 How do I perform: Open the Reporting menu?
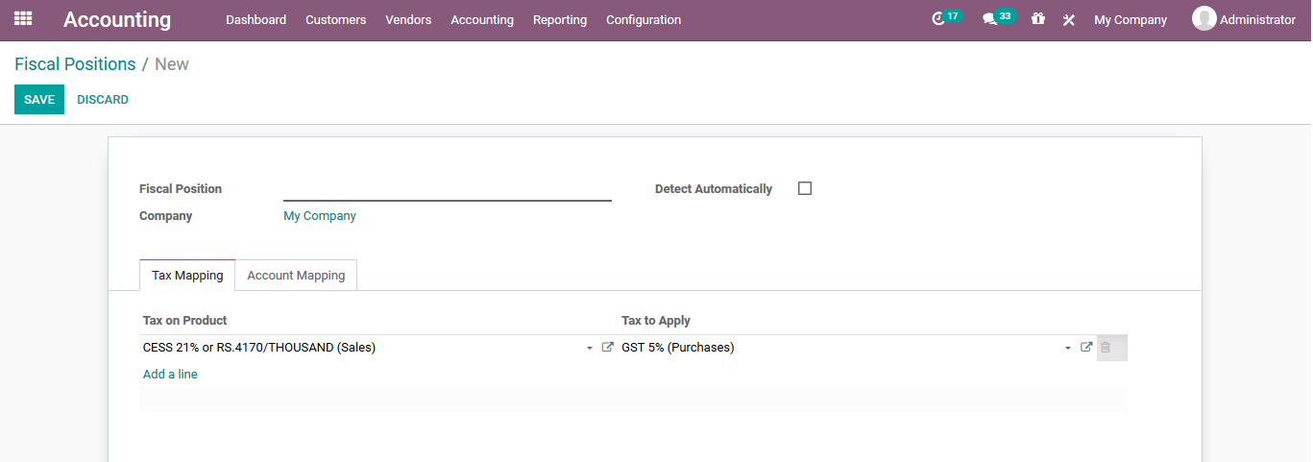(560, 19)
